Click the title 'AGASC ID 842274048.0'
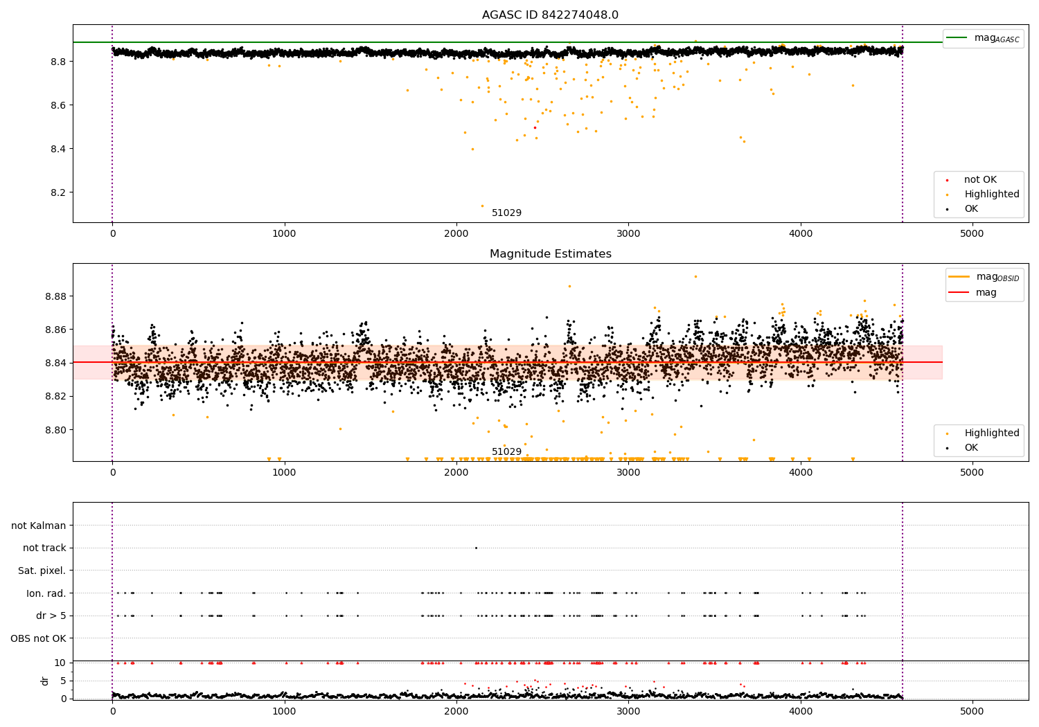 [550, 15]
